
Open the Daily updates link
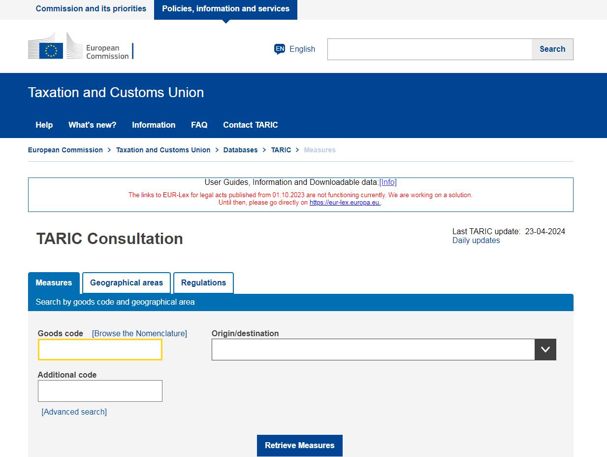click(x=476, y=241)
